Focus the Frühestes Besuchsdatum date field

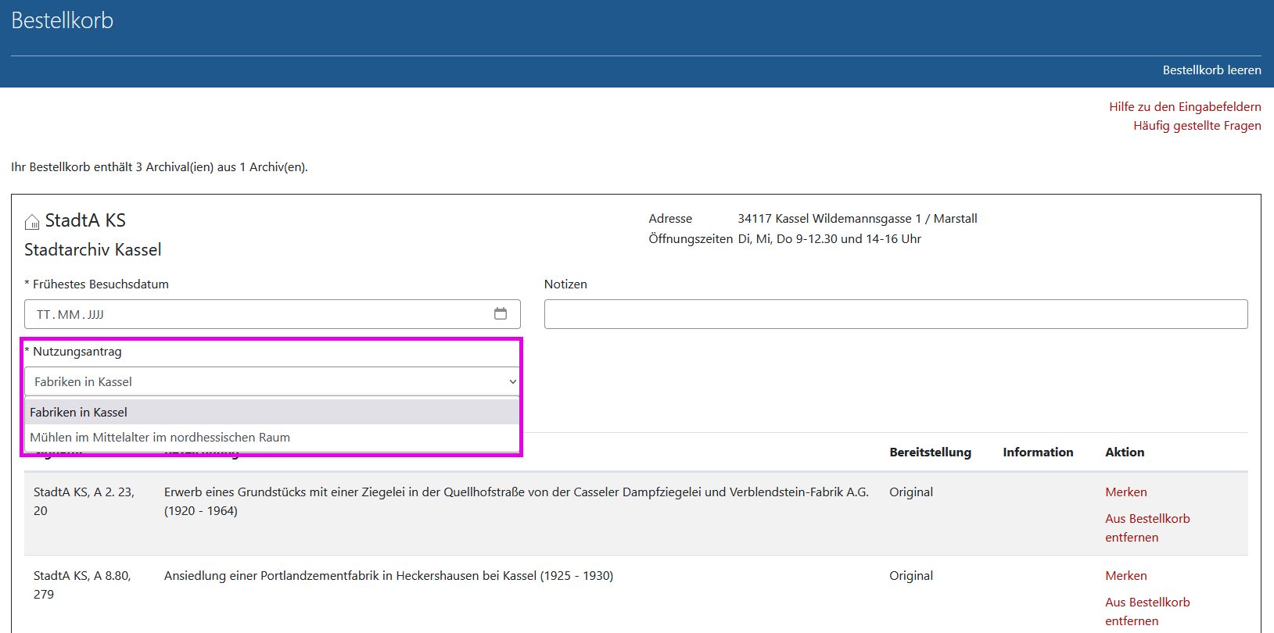tap(272, 314)
